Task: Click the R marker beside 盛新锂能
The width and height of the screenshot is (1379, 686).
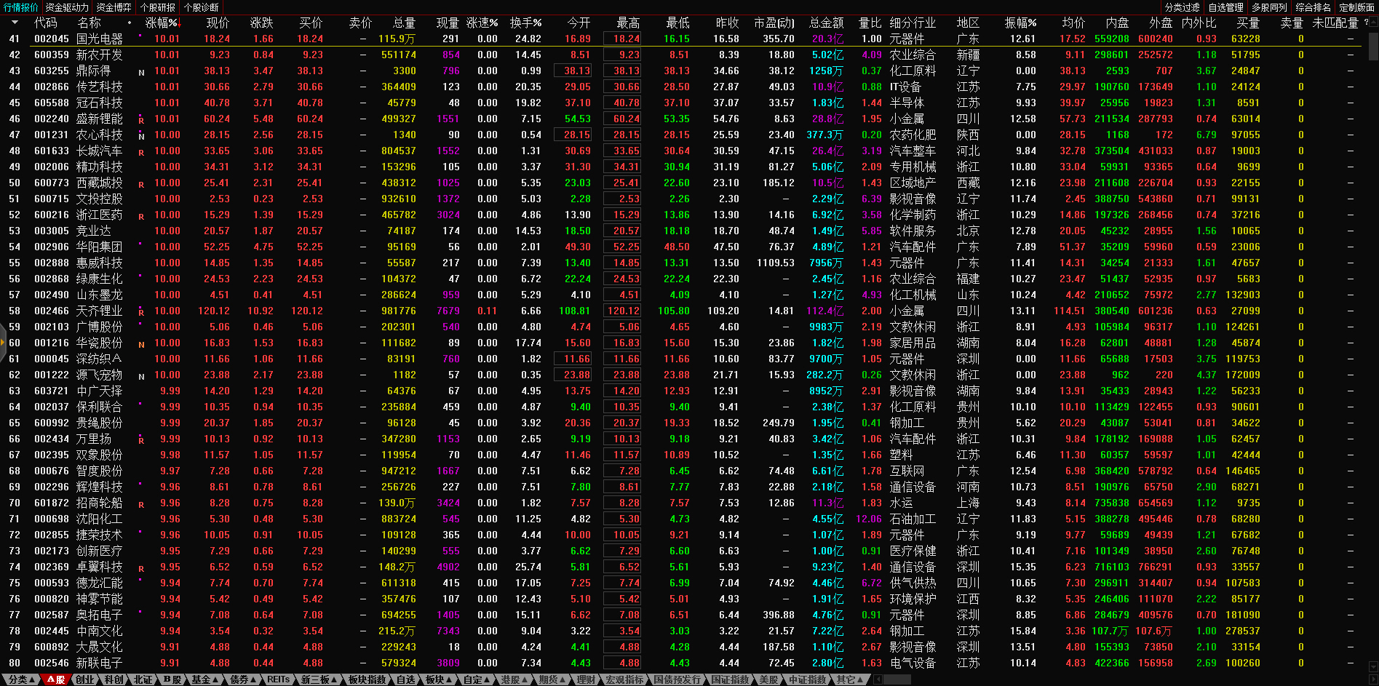Action: [x=141, y=120]
